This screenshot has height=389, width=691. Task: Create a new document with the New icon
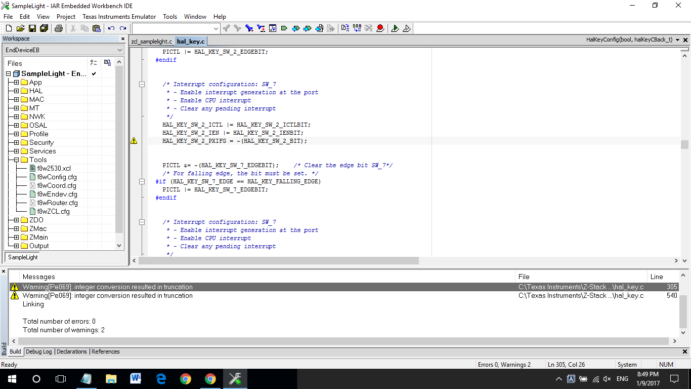click(x=10, y=28)
